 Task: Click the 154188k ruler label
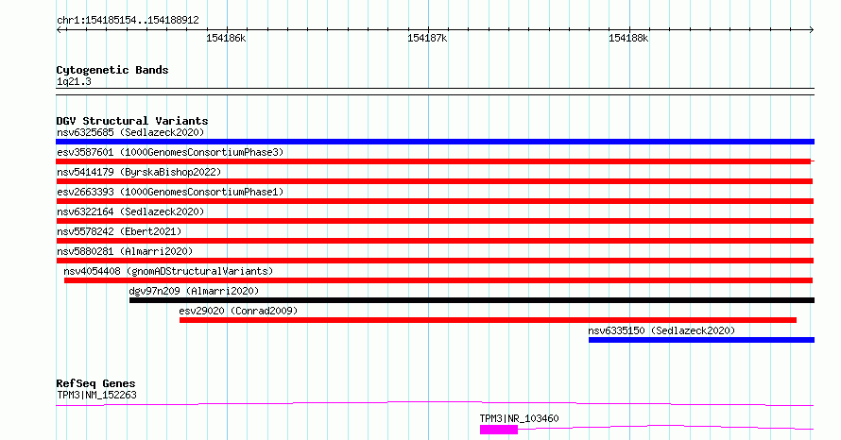point(628,38)
